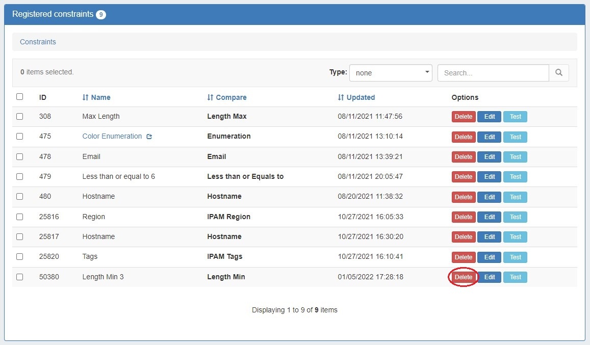
Task: Open the Type dropdown set to none
Action: tap(390, 73)
